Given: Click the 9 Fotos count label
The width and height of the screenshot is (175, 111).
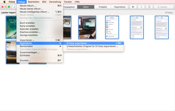Looking at the screenshot, I should (169, 13).
